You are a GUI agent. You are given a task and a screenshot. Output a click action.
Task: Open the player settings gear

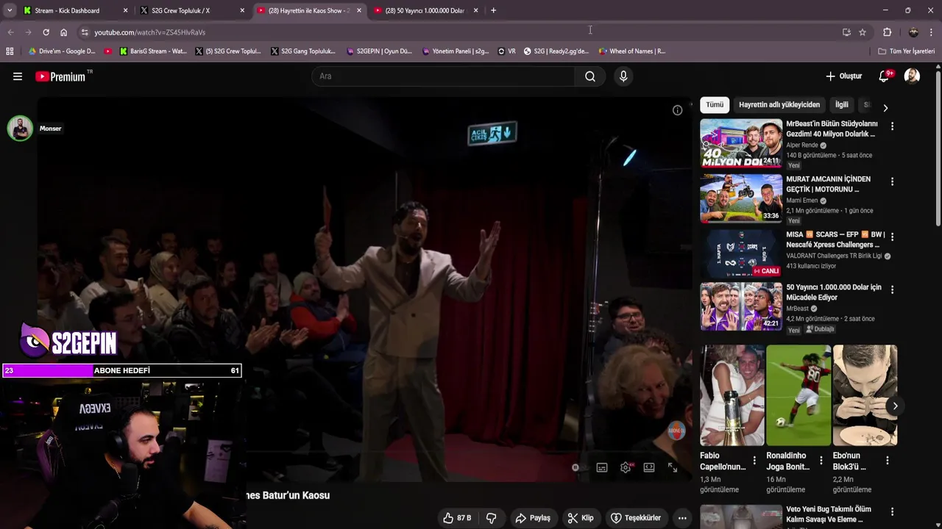pos(626,467)
